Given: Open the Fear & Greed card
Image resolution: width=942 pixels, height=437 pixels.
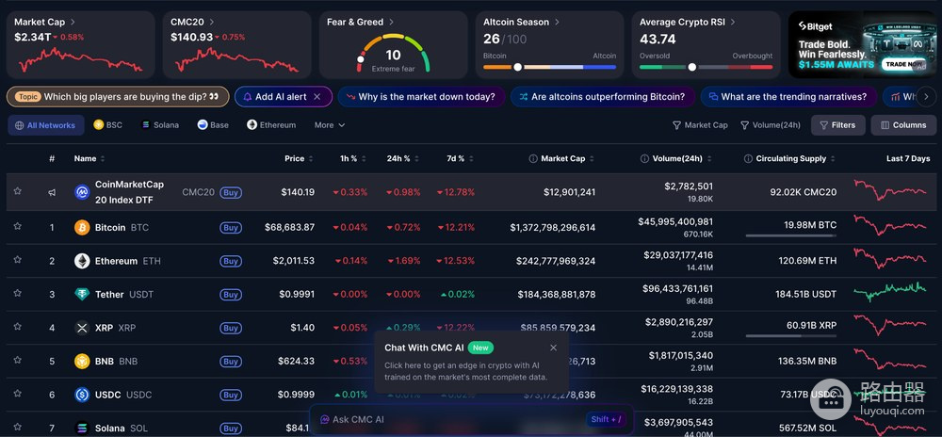Looking at the screenshot, I should tap(393, 44).
